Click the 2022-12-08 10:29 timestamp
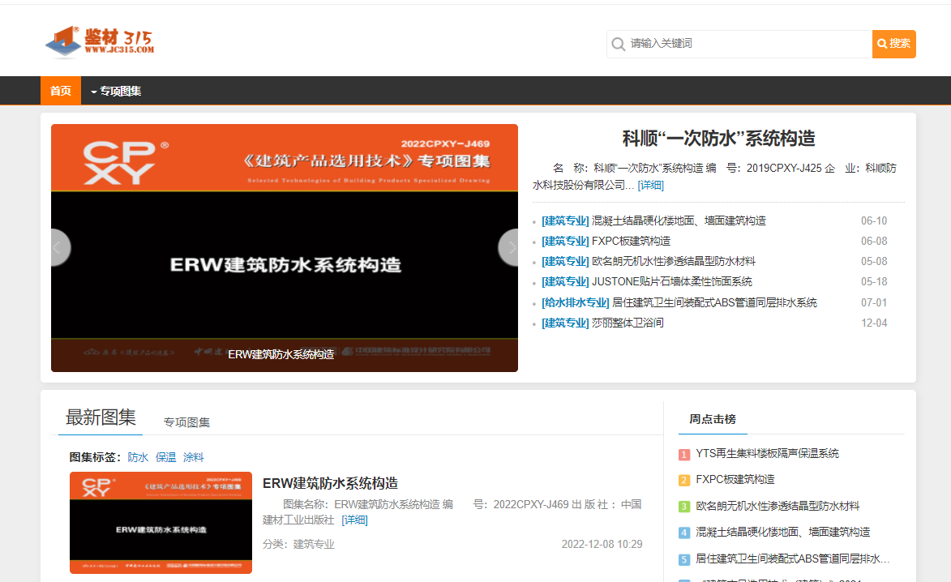The image size is (951, 582). tap(602, 545)
